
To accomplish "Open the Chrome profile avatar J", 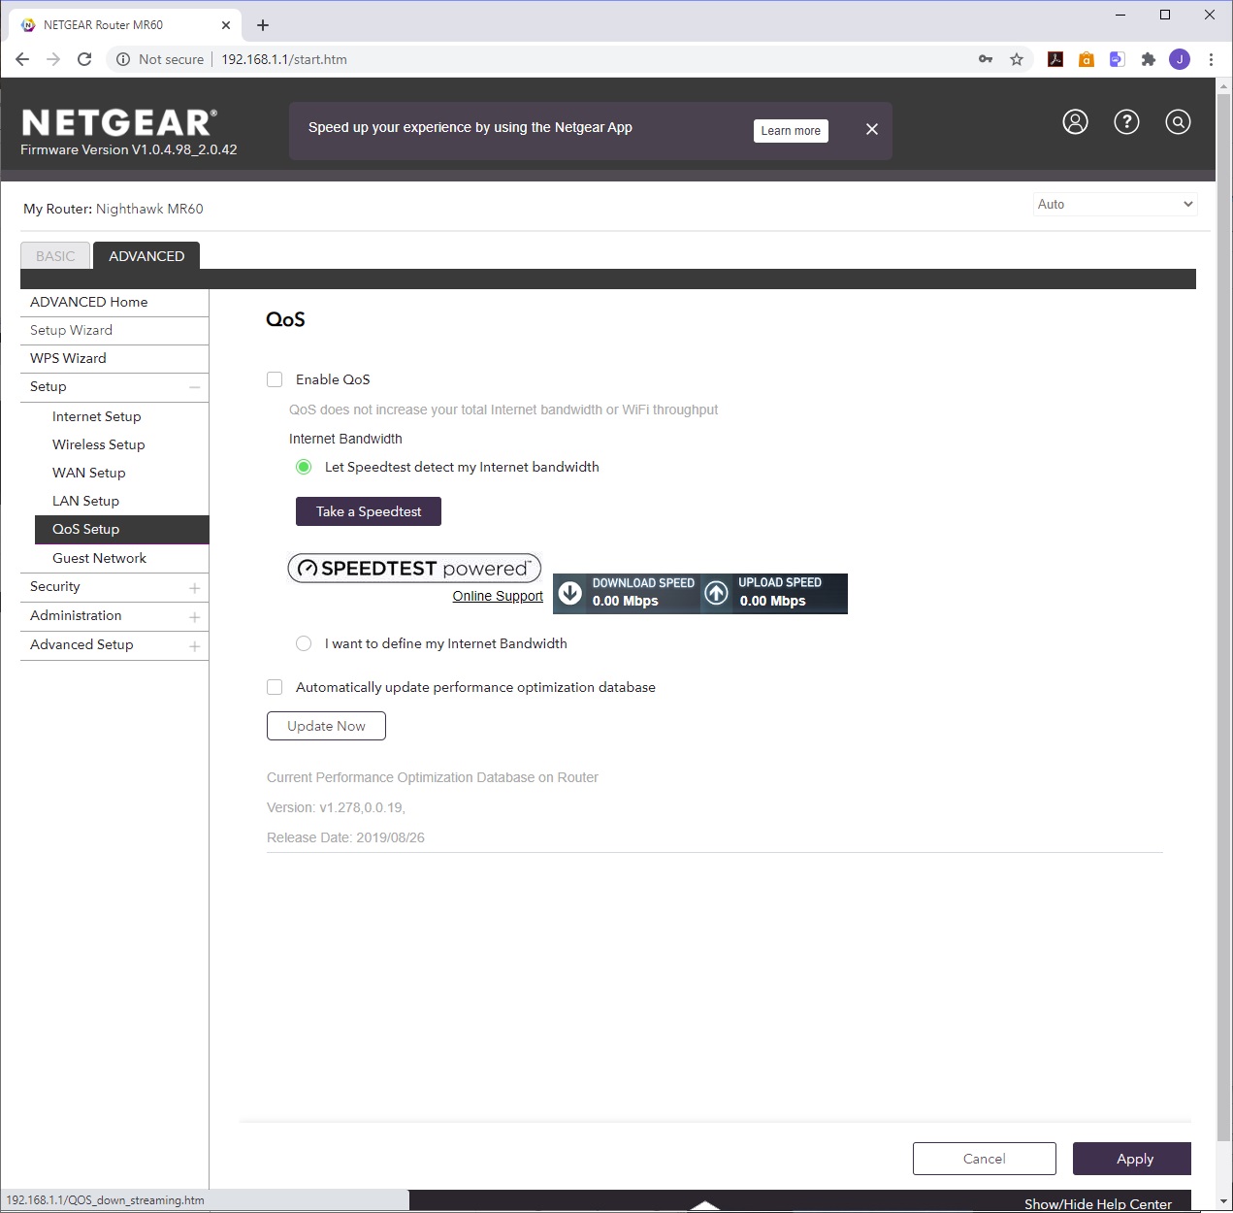I will click(x=1180, y=59).
